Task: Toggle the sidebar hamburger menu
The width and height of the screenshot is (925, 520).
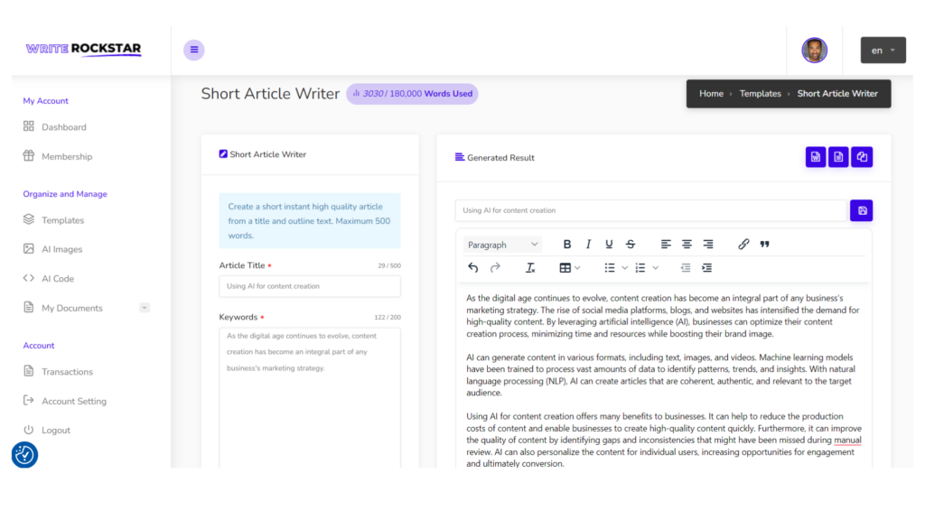Action: pos(193,50)
